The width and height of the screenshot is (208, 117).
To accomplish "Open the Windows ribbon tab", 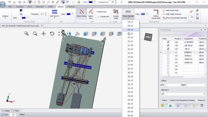I will click(x=71, y=6).
